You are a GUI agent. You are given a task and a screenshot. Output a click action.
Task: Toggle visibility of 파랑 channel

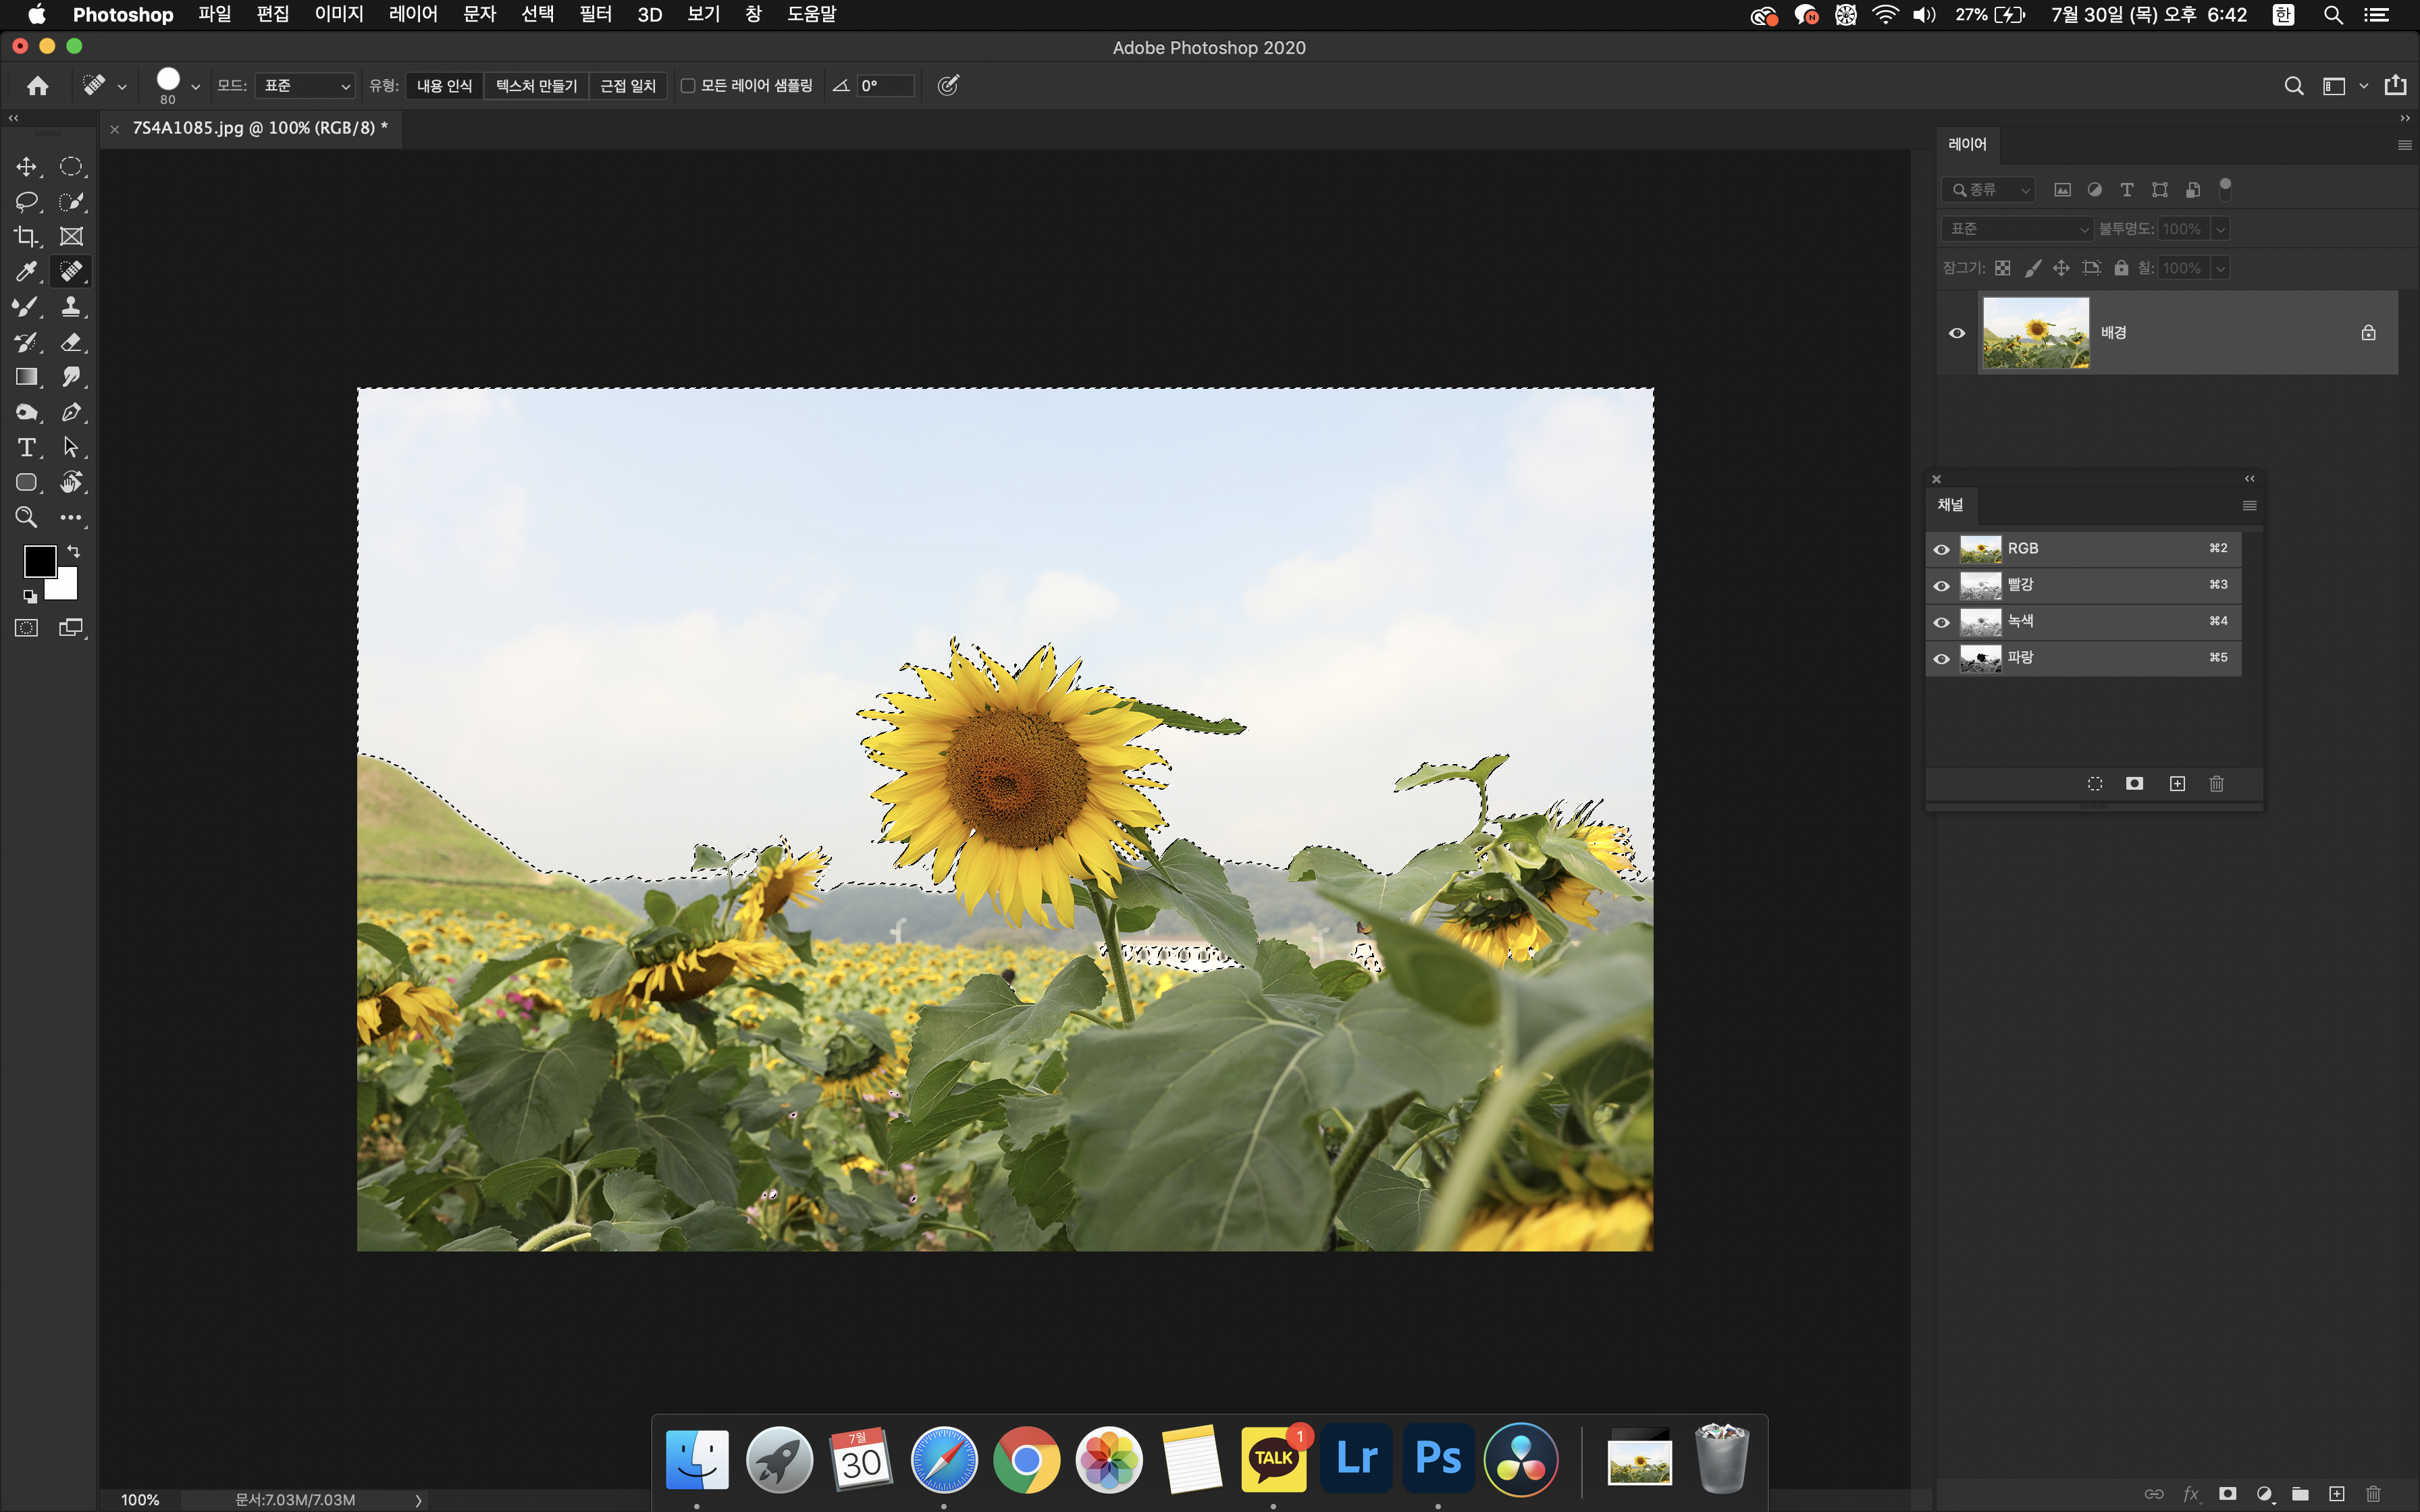(x=1941, y=658)
